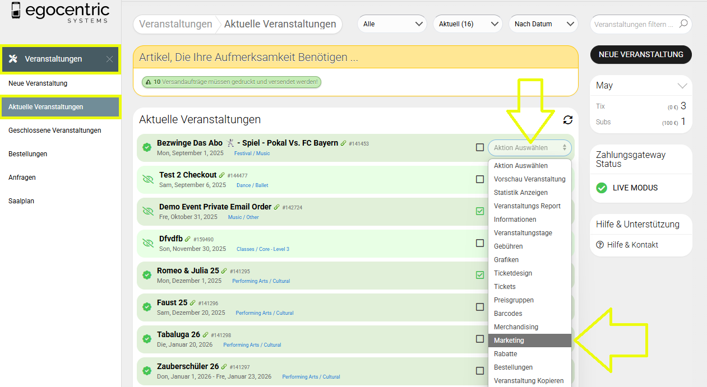Click the search magnifier icon in filter field
Screen dimensions: 707x387
683,24
